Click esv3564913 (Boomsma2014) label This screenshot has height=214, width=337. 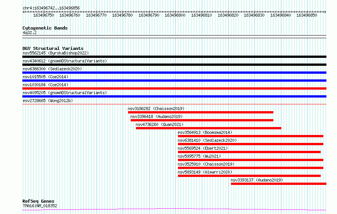(x=205, y=132)
